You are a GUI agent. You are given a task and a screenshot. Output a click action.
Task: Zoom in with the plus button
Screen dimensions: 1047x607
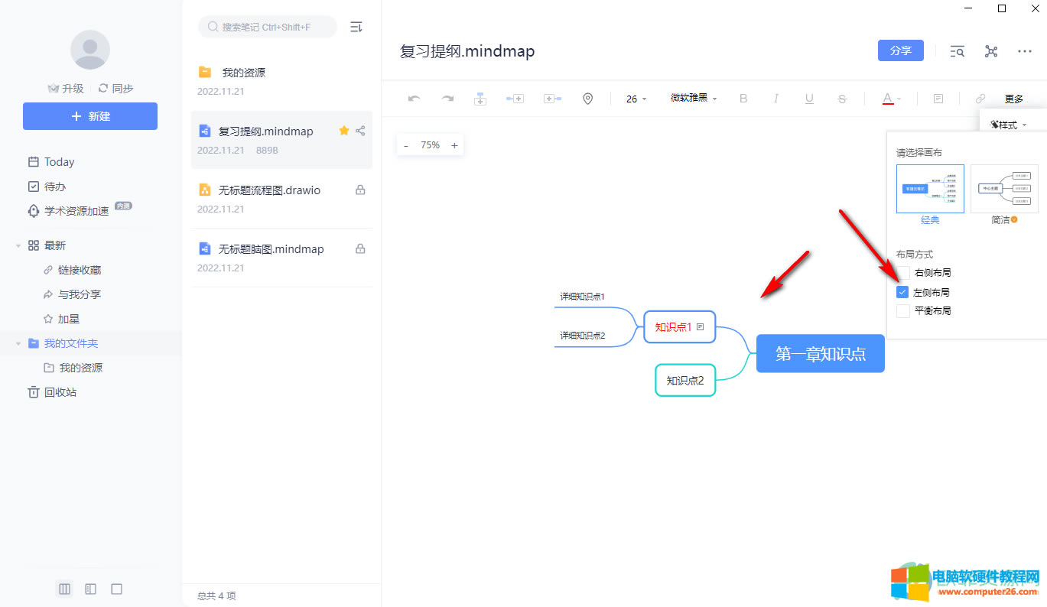(454, 145)
